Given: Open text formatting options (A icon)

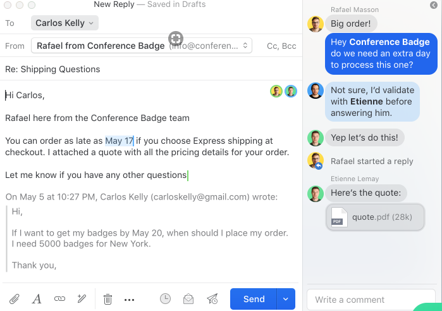Looking at the screenshot, I should 37,299.
